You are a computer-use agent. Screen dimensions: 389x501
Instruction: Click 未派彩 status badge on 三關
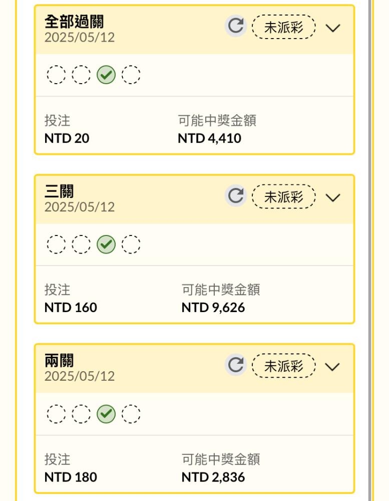[284, 196]
